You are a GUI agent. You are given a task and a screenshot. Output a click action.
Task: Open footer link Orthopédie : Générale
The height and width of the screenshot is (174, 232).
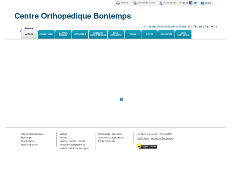click(110, 134)
